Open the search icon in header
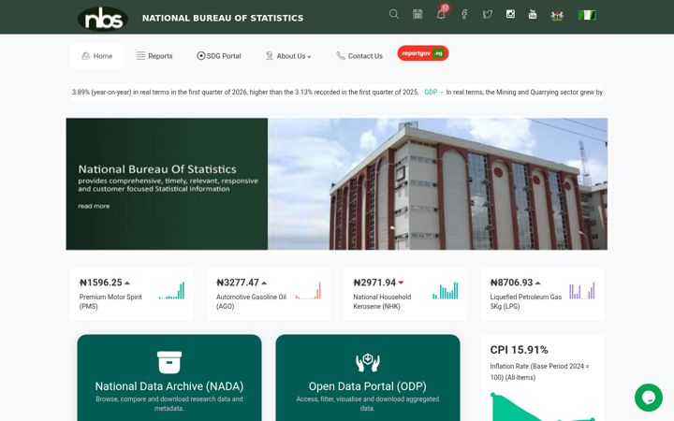The height and width of the screenshot is (421, 674). [x=394, y=14]
